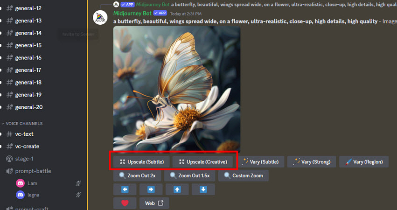Click the paintbrush icon on Vary (Region)

[348, 162]
